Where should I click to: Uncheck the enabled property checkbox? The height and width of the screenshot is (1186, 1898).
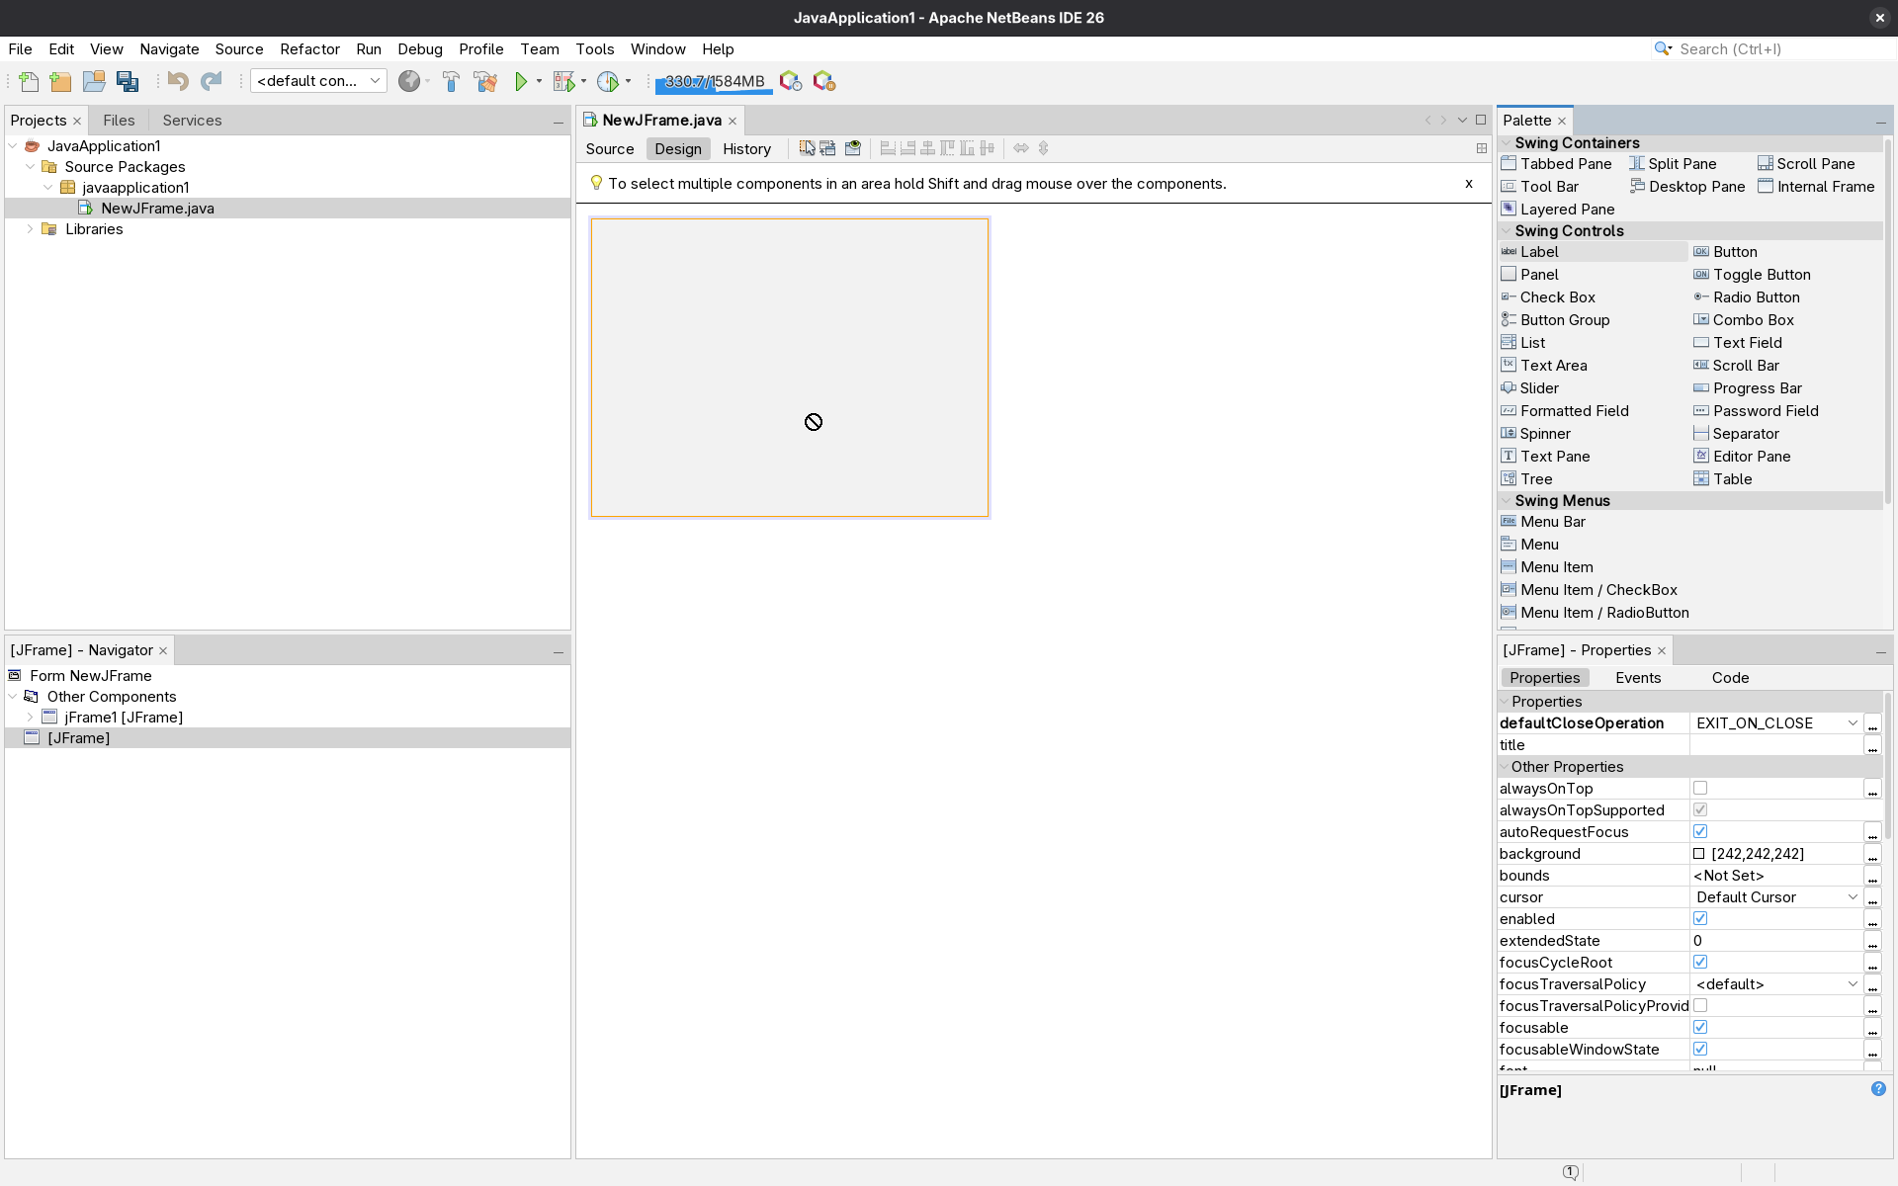point(1701,918)
